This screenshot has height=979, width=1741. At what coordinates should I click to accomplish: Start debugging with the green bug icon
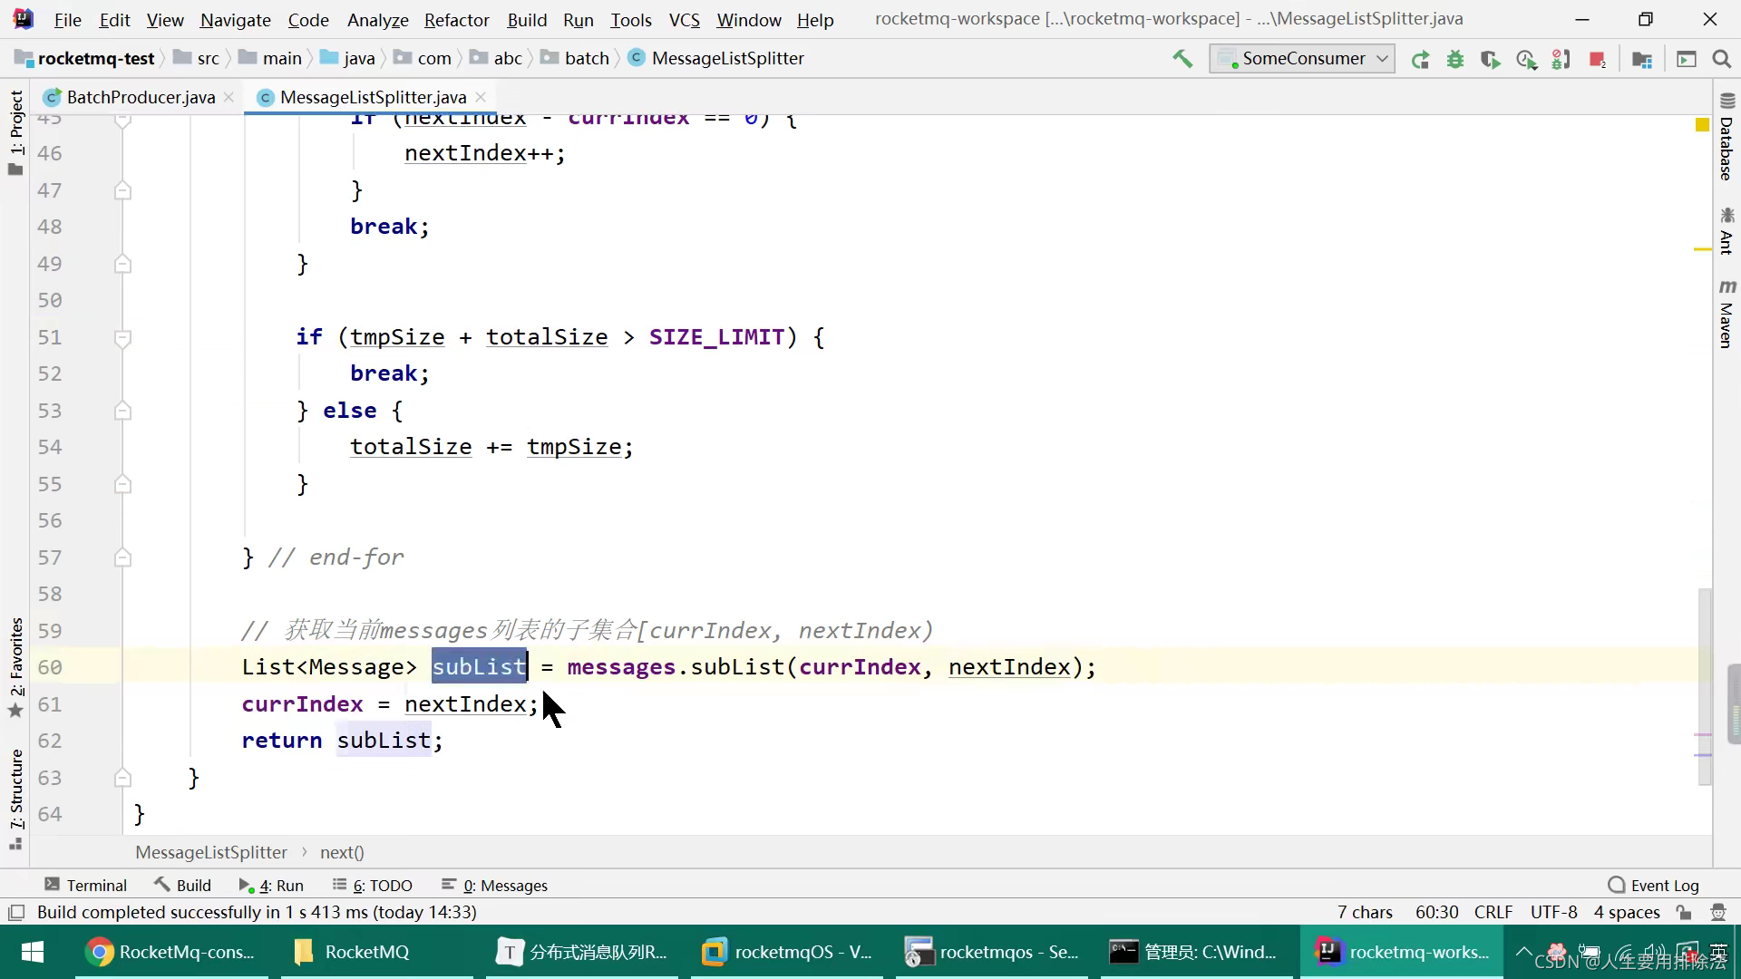1455,60
